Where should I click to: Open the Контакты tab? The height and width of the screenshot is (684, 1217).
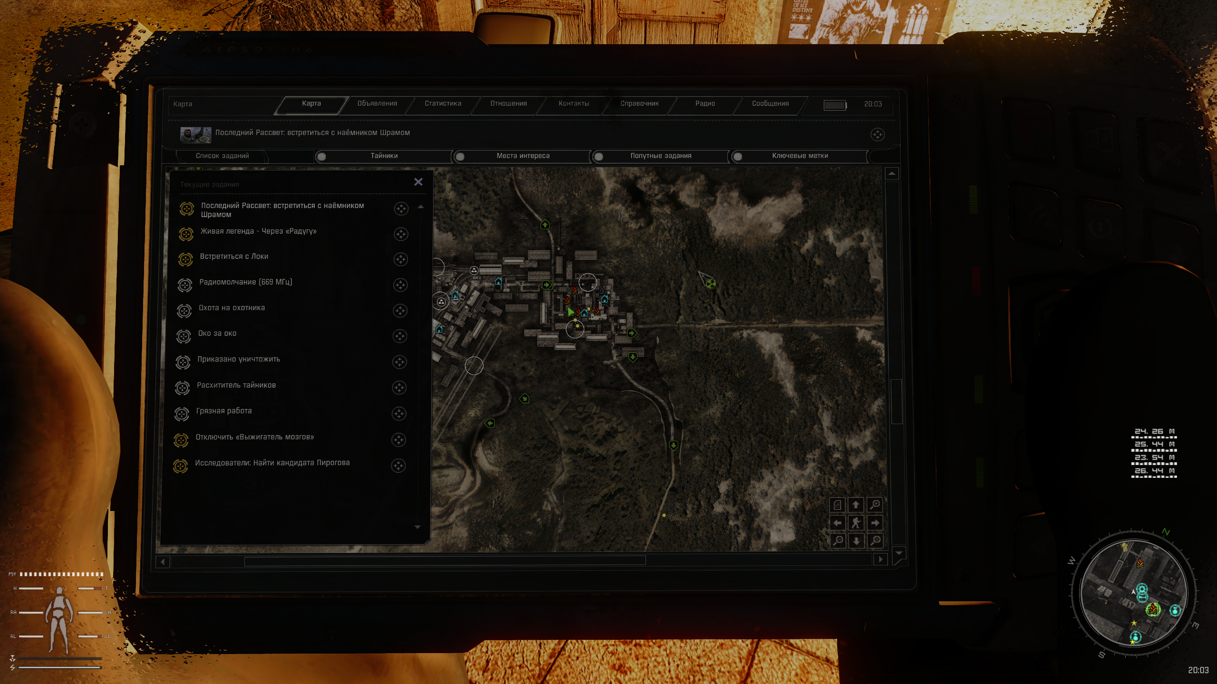point(574,104)
